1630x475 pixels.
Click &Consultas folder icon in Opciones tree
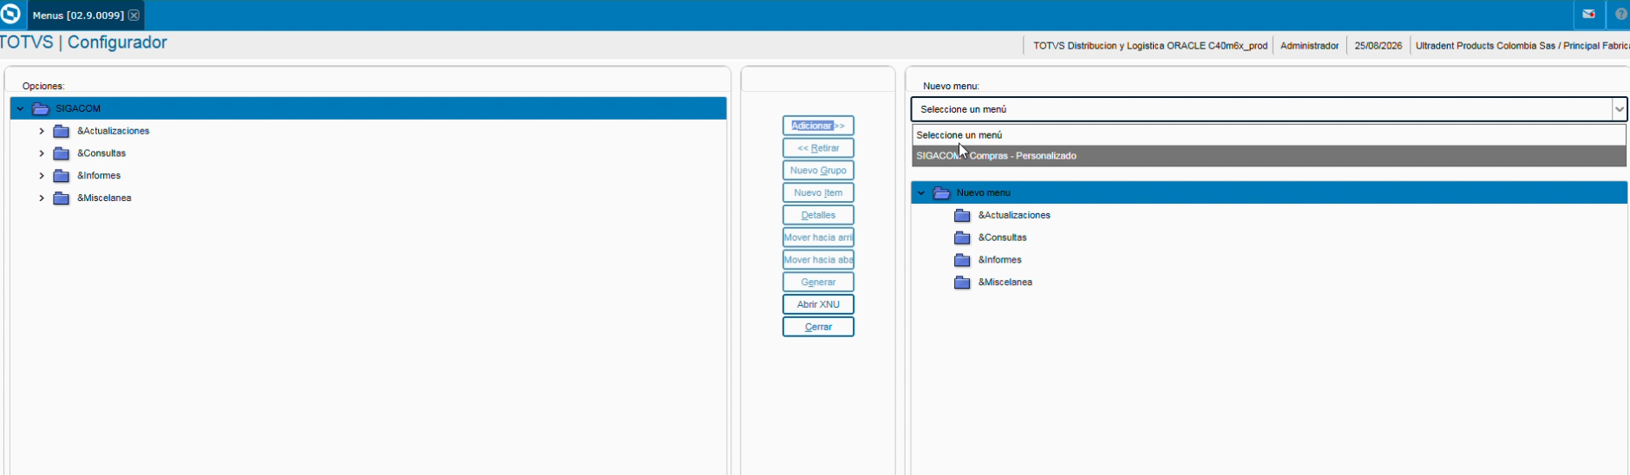(x=62, y=153)
